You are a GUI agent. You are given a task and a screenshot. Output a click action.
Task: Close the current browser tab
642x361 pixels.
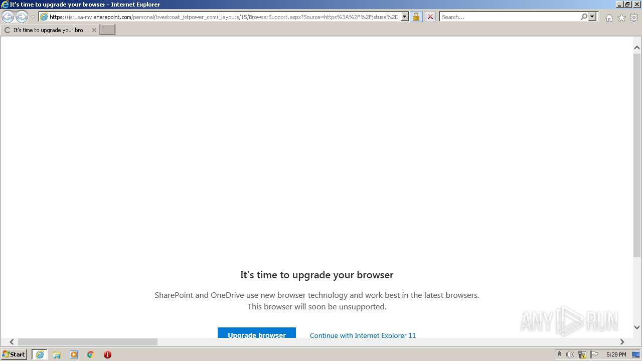click(94, 30)
